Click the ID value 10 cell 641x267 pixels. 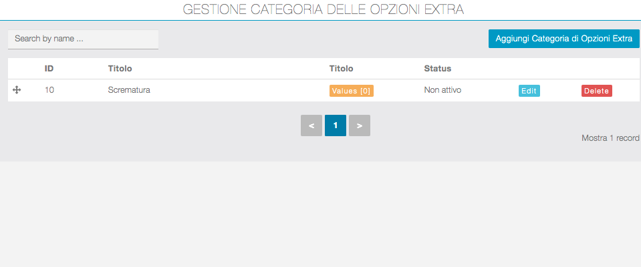(49, 90)
